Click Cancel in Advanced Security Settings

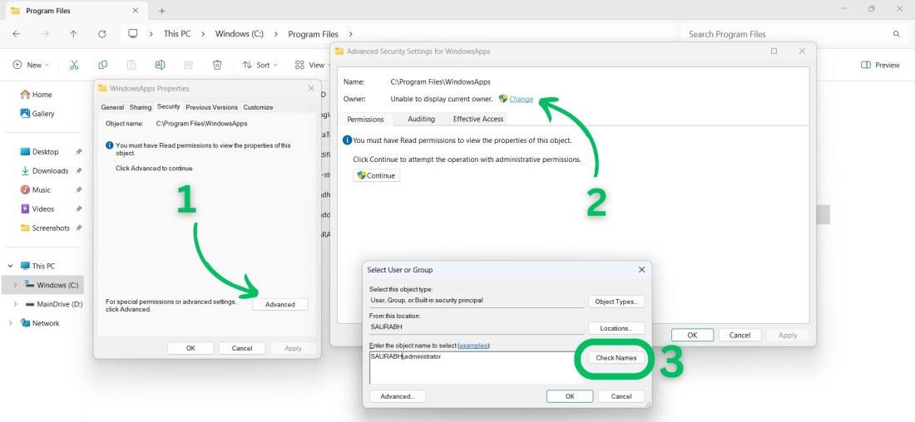[x=740, y=335]
